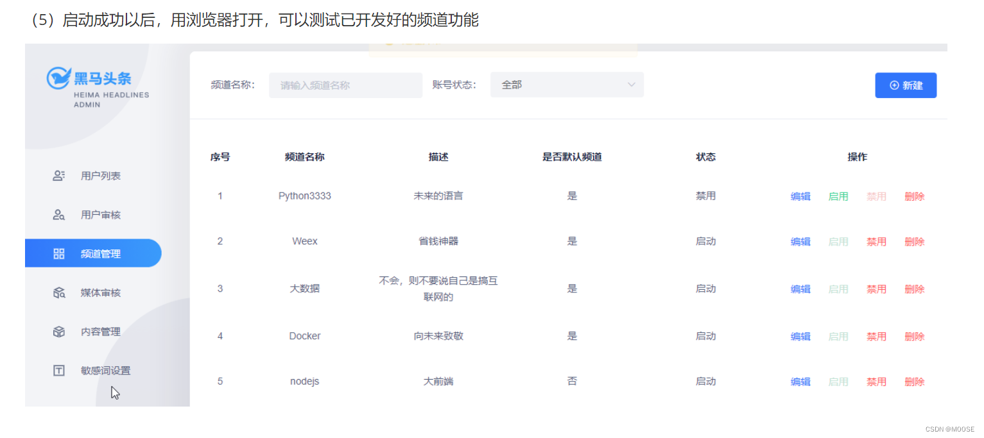
Task: Click 启用 in the nodejs row
Action: [x=838, y=382]
